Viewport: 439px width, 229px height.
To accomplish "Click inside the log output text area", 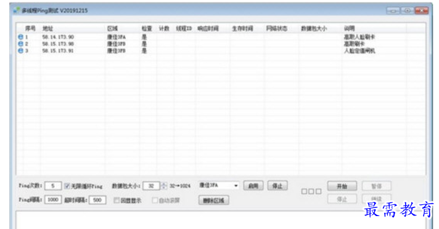I will pyautogui.click(x=221, y=220).
